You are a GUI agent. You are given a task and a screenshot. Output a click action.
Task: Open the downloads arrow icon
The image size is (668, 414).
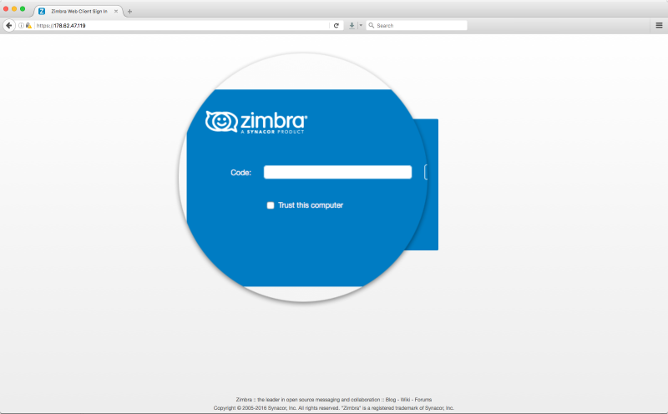[352, 26]
